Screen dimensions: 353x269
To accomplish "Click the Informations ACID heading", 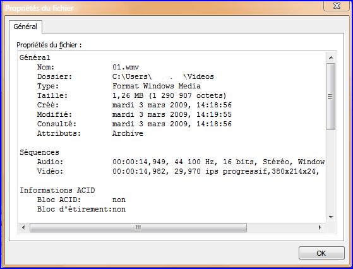I will (x=57, y=190).
